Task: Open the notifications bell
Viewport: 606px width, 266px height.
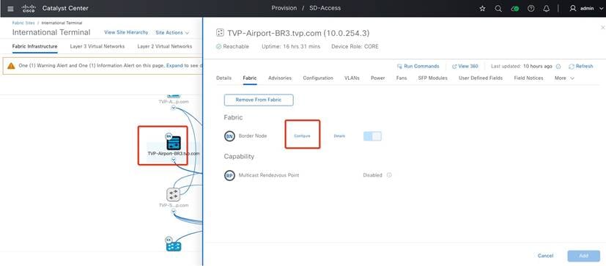Action: pos(547,8)
